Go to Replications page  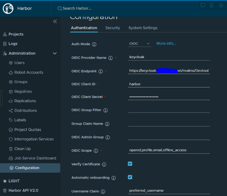25,101
